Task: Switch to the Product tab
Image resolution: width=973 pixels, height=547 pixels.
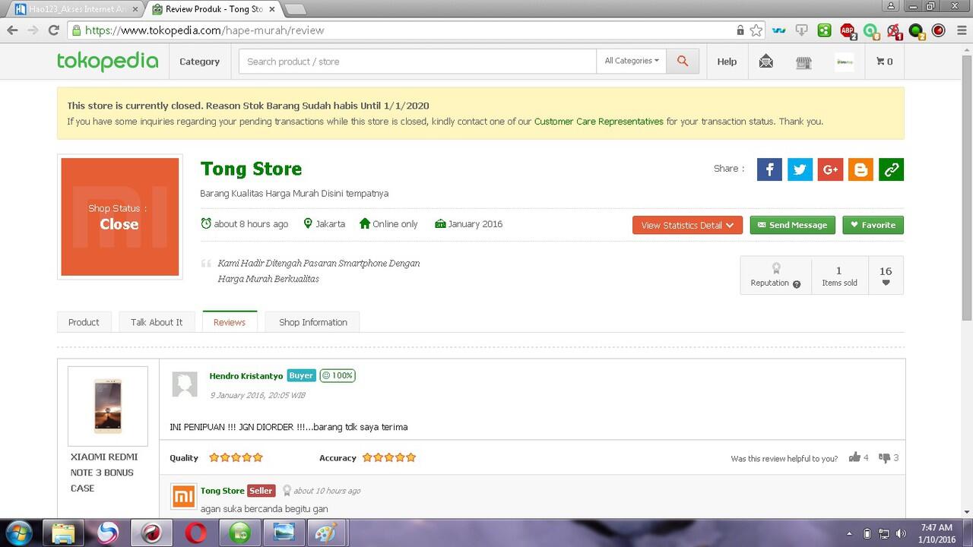Action: point(84,322)
